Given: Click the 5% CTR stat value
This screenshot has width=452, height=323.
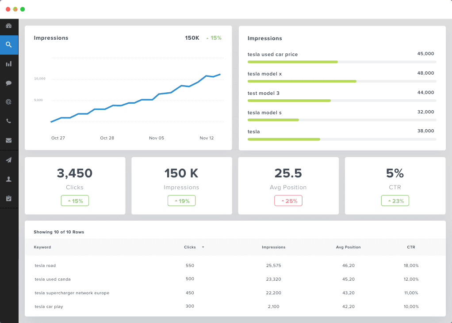Looking at the screenshot, I should point(395,173).
